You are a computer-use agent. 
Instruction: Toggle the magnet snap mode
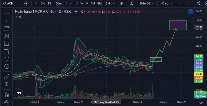tap(7, 94)
